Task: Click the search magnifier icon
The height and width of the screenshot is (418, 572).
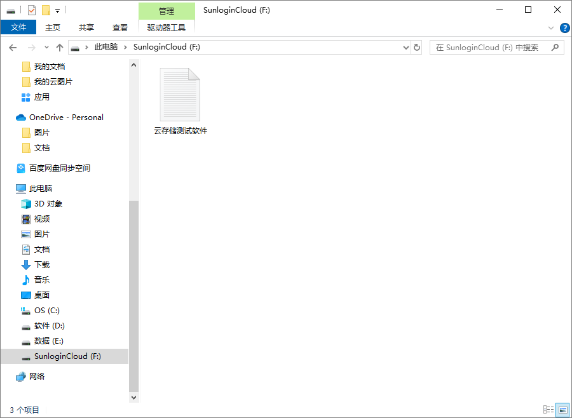Action: pyautogui.click(x=555, y=48)
